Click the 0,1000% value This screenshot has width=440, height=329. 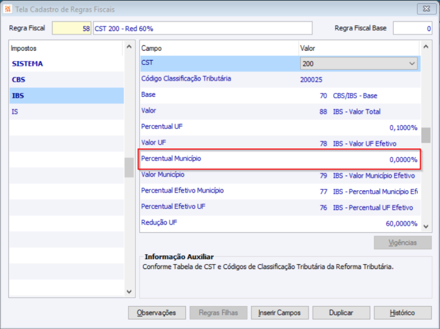click(x=403, y=128)
